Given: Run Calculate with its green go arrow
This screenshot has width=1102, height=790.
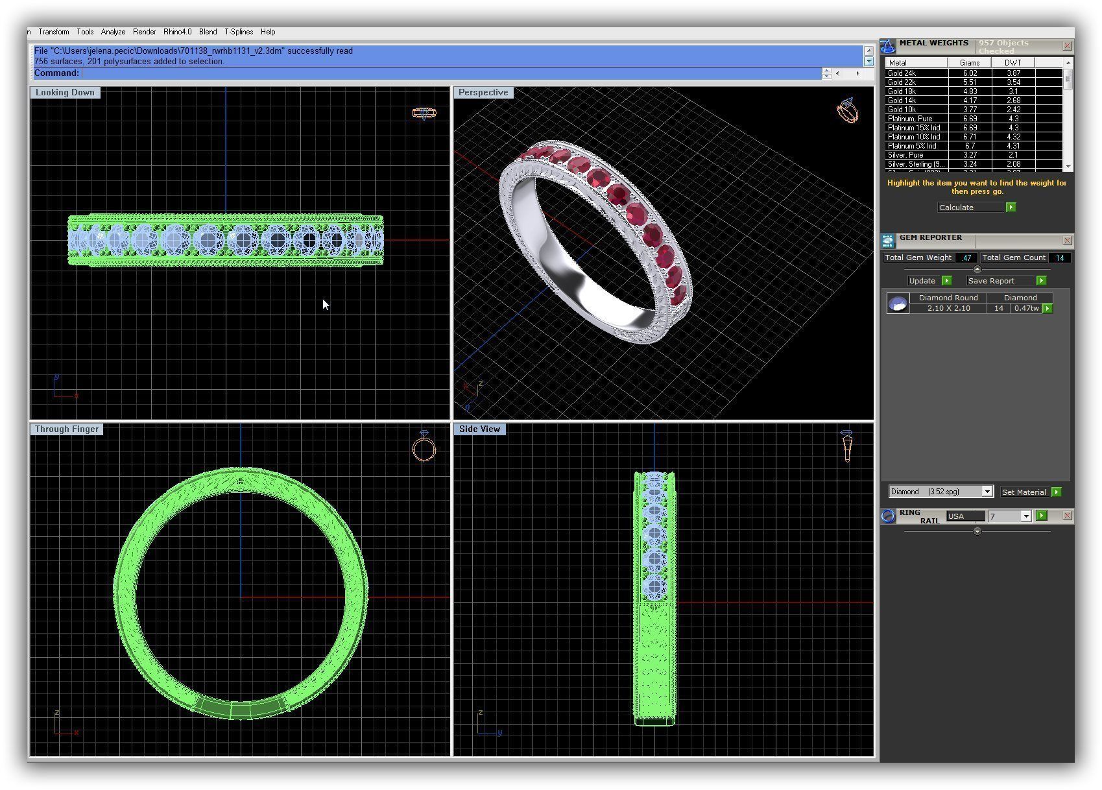Looking at the screenshot, I should tap(1011, 208).
